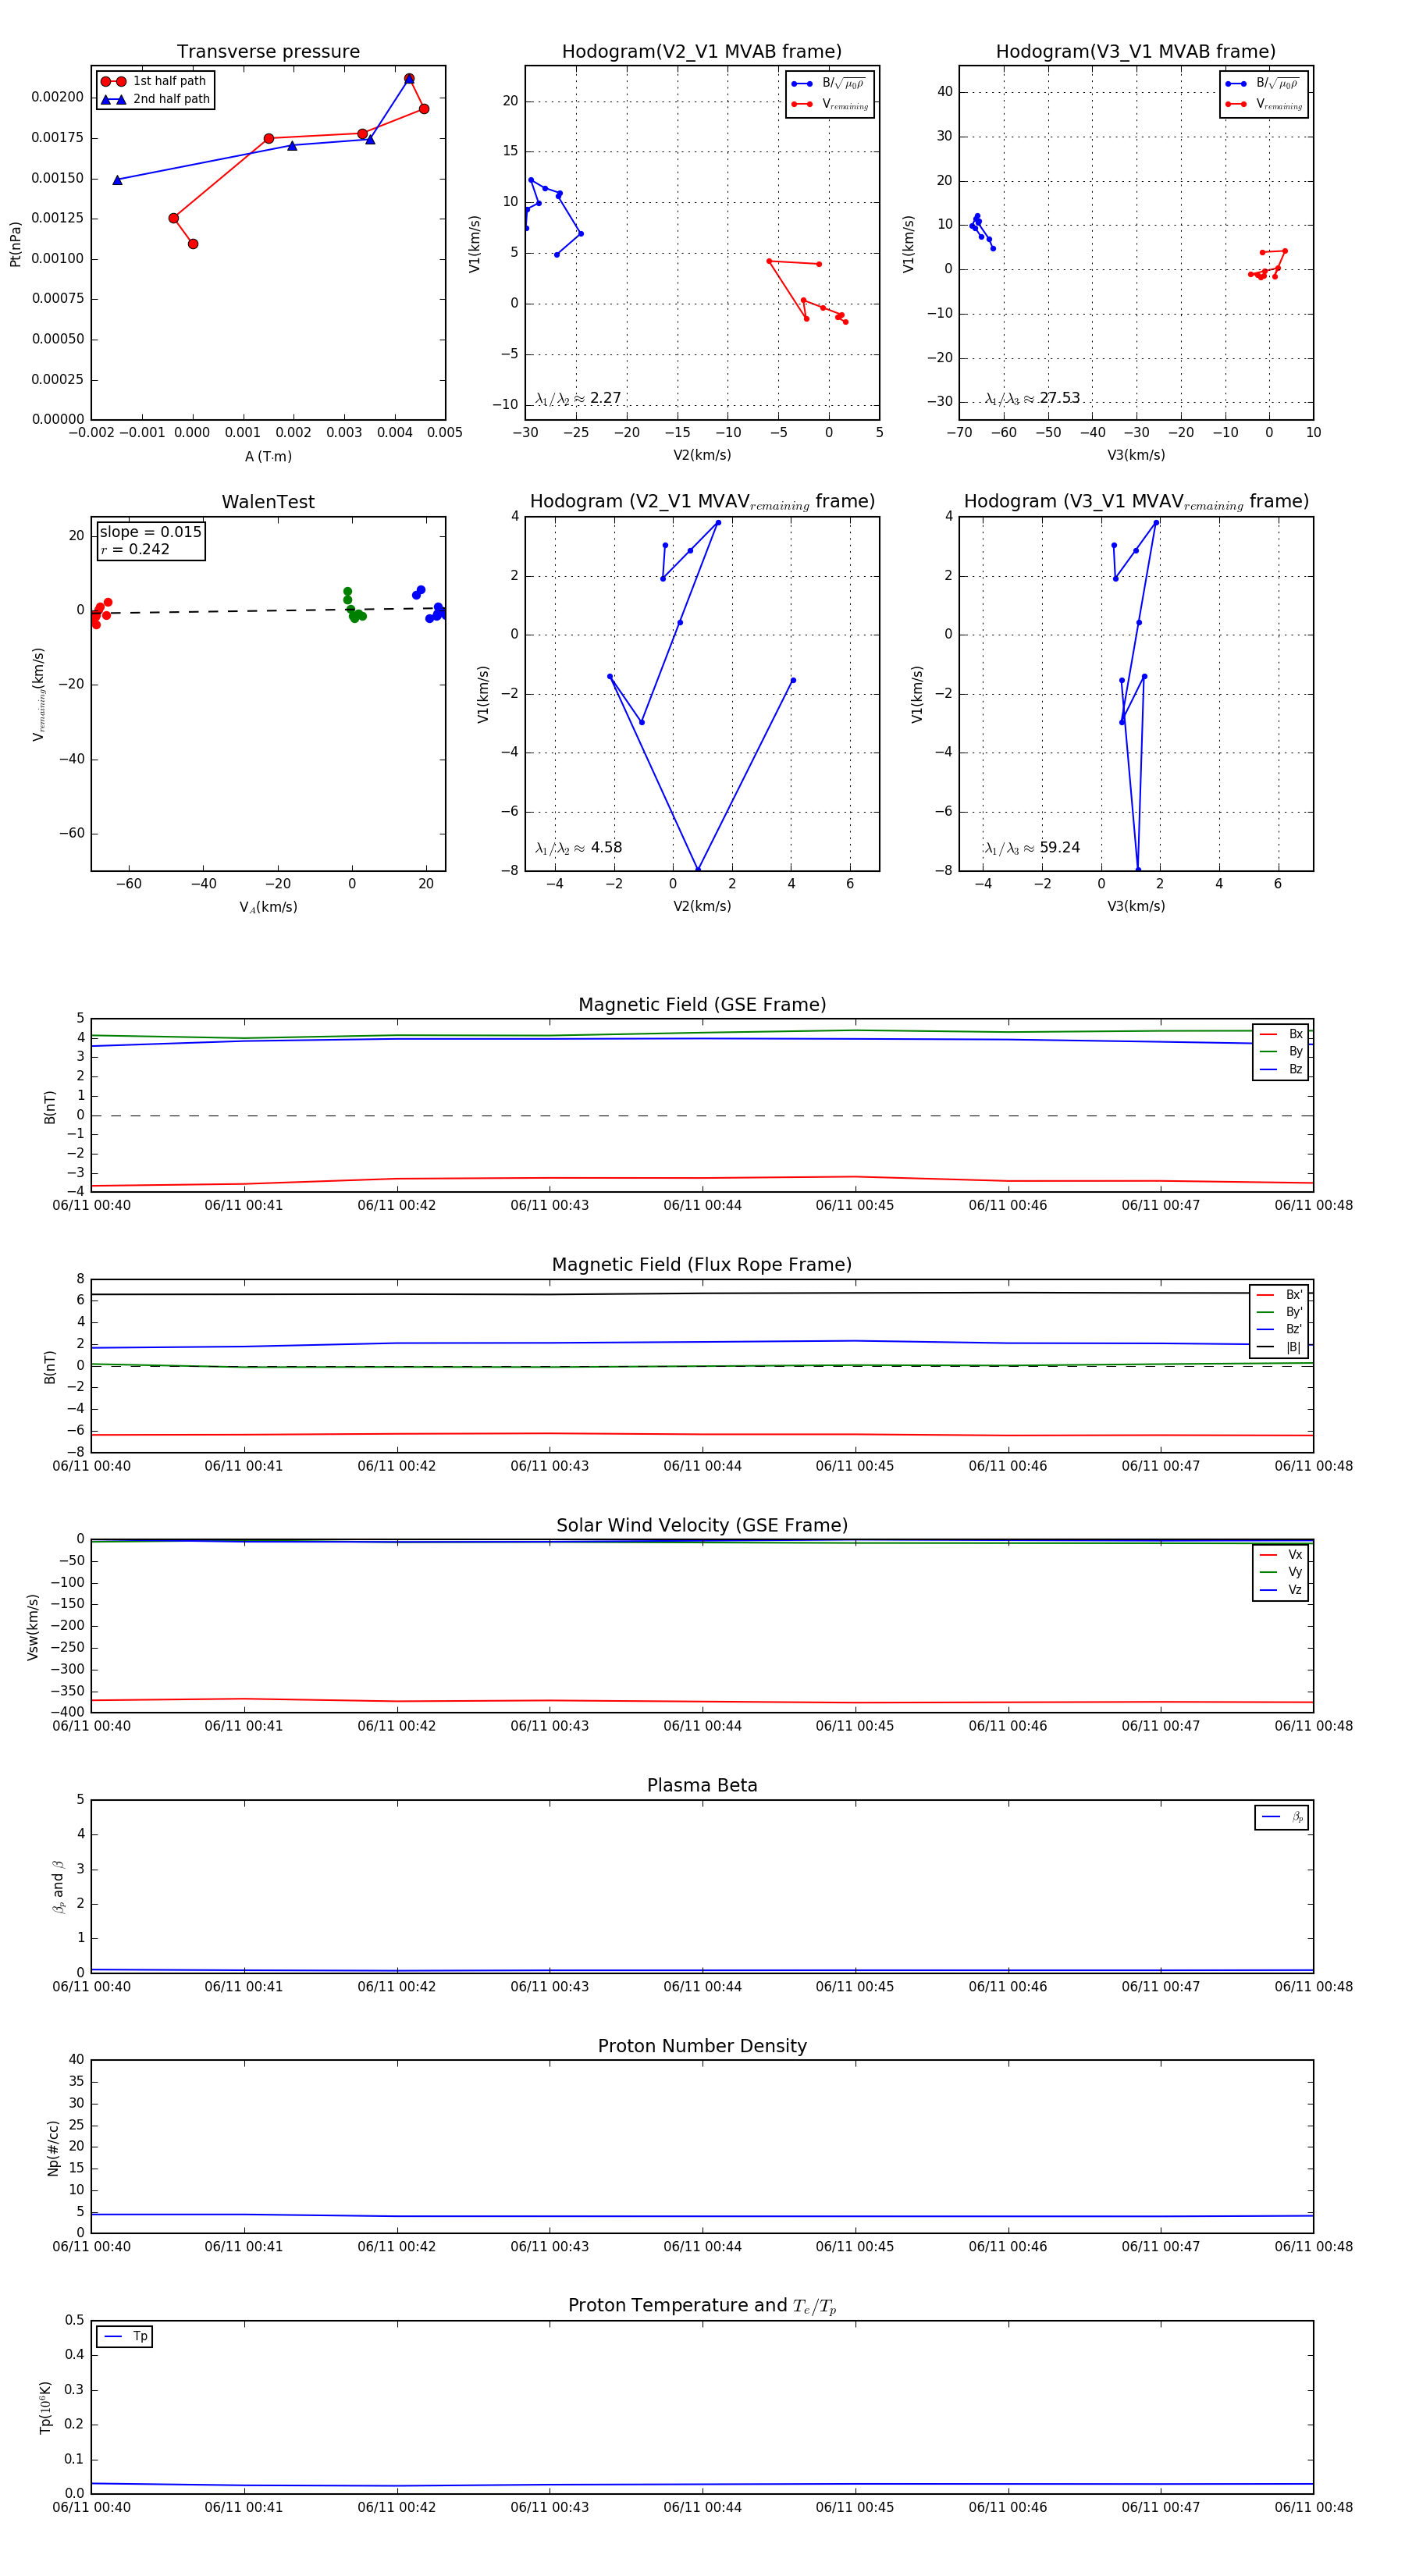Click the red point cluster in WalenTest plot
This screenshot has width=1405, height=2576.
[100, 613]
